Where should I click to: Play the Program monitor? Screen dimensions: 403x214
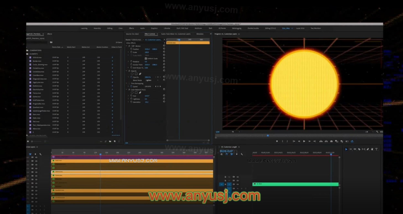[x=304, y=141]
